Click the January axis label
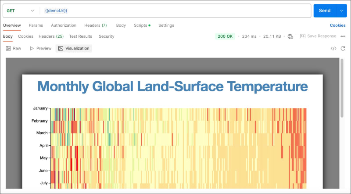351x194 pixels. pyautogui.click(x=40, y=108)
